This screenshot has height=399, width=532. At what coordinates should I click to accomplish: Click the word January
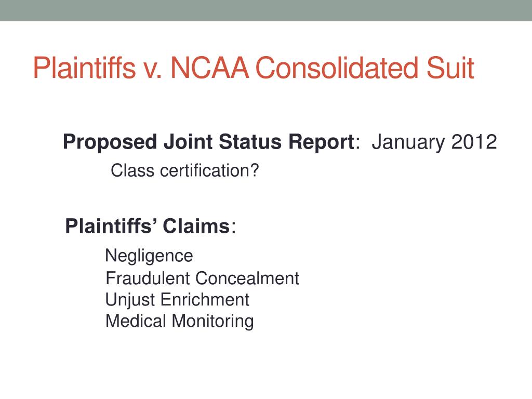(x=408, y=142)
